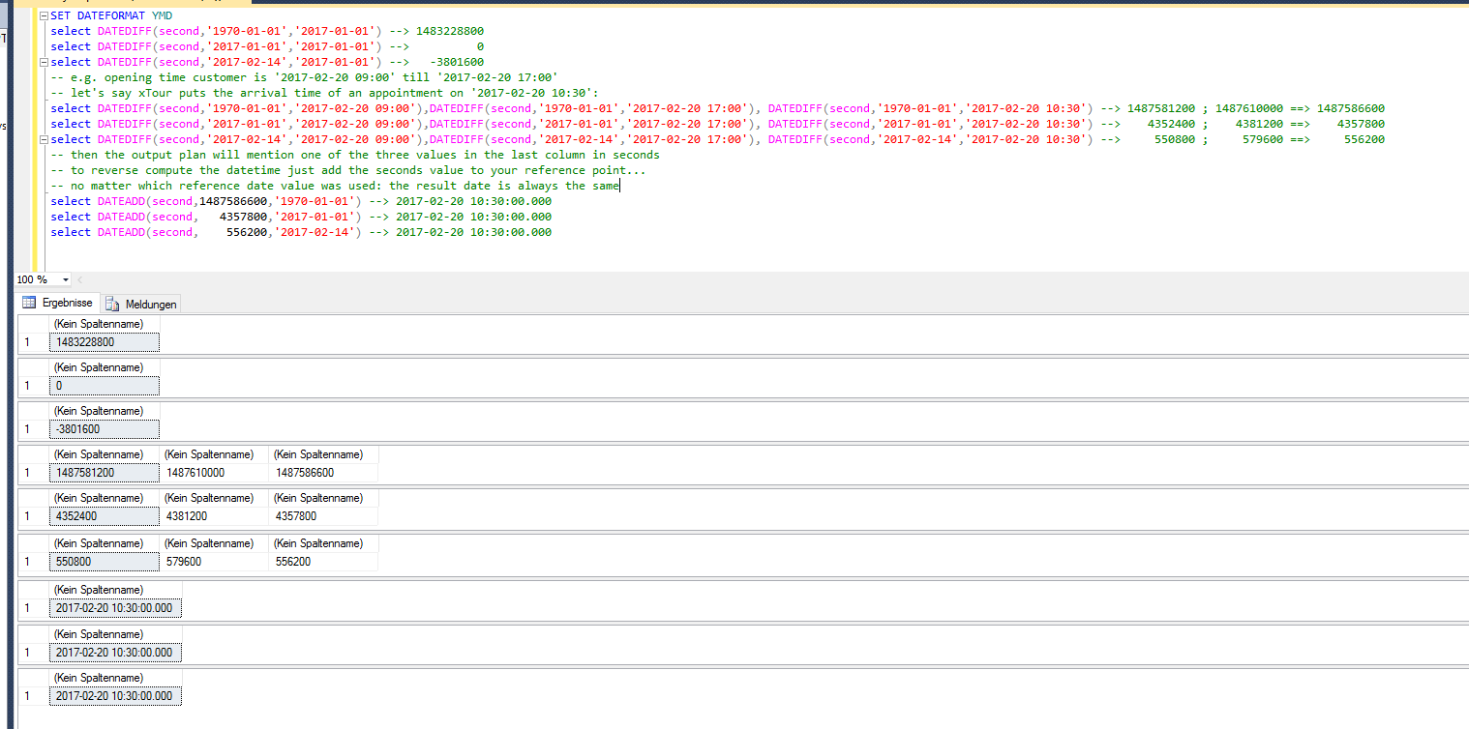Select the result cell showing 4381200
Viewport: 1469px width, 729px height.
click(x=213, y=516)
